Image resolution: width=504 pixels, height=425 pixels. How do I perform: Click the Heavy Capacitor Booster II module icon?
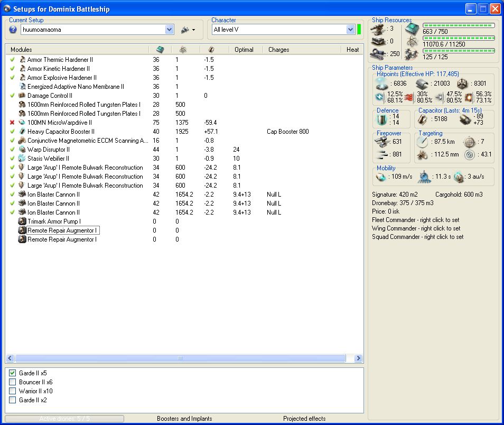22,131
